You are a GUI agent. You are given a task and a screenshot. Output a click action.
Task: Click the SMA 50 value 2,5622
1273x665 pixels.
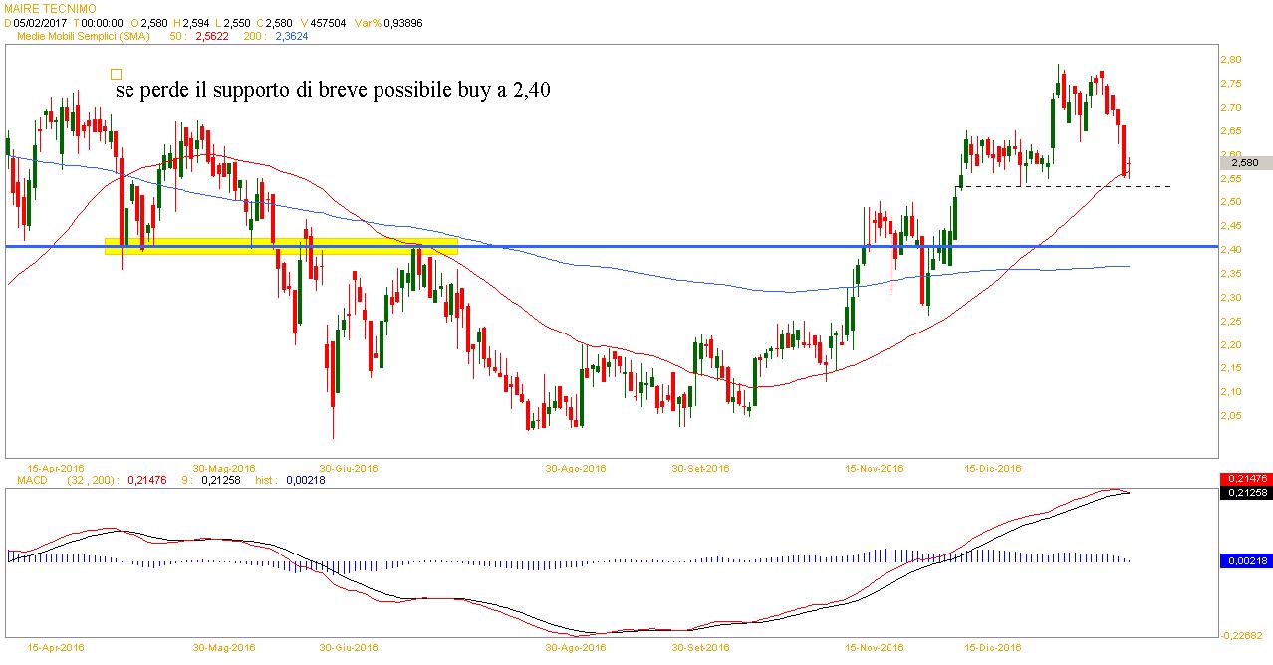pos(216,35)
